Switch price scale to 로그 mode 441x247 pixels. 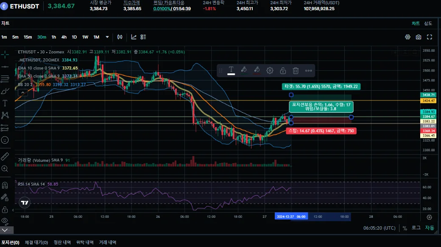[416, 228]
